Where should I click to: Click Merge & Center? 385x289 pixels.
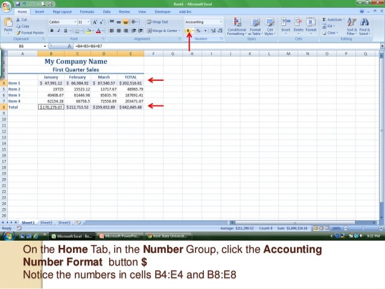click(x=162, y=31)
